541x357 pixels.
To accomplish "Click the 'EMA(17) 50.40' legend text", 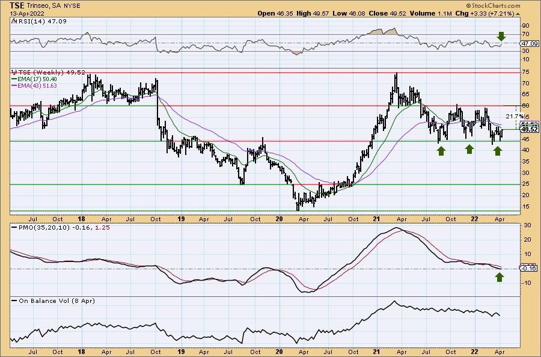I will click(x=37, y=79).
